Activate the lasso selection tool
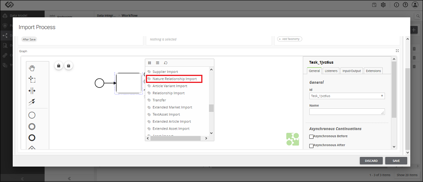 pyautogui.click(x=32, y=79)
